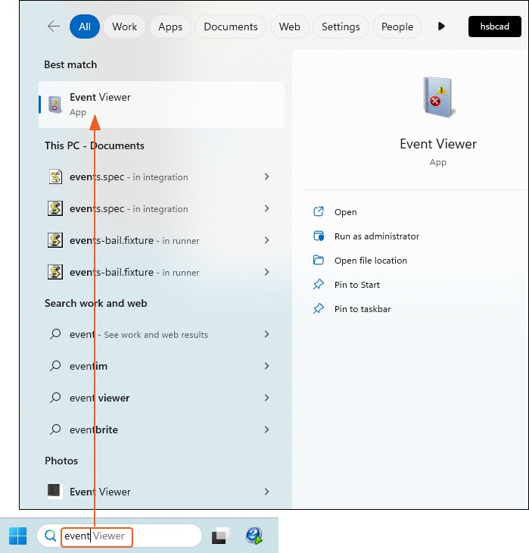Viewport: 529px width, 553px height.
Task: Click first events-bail.fixture file icon
Action: click(x=55, y=240)
